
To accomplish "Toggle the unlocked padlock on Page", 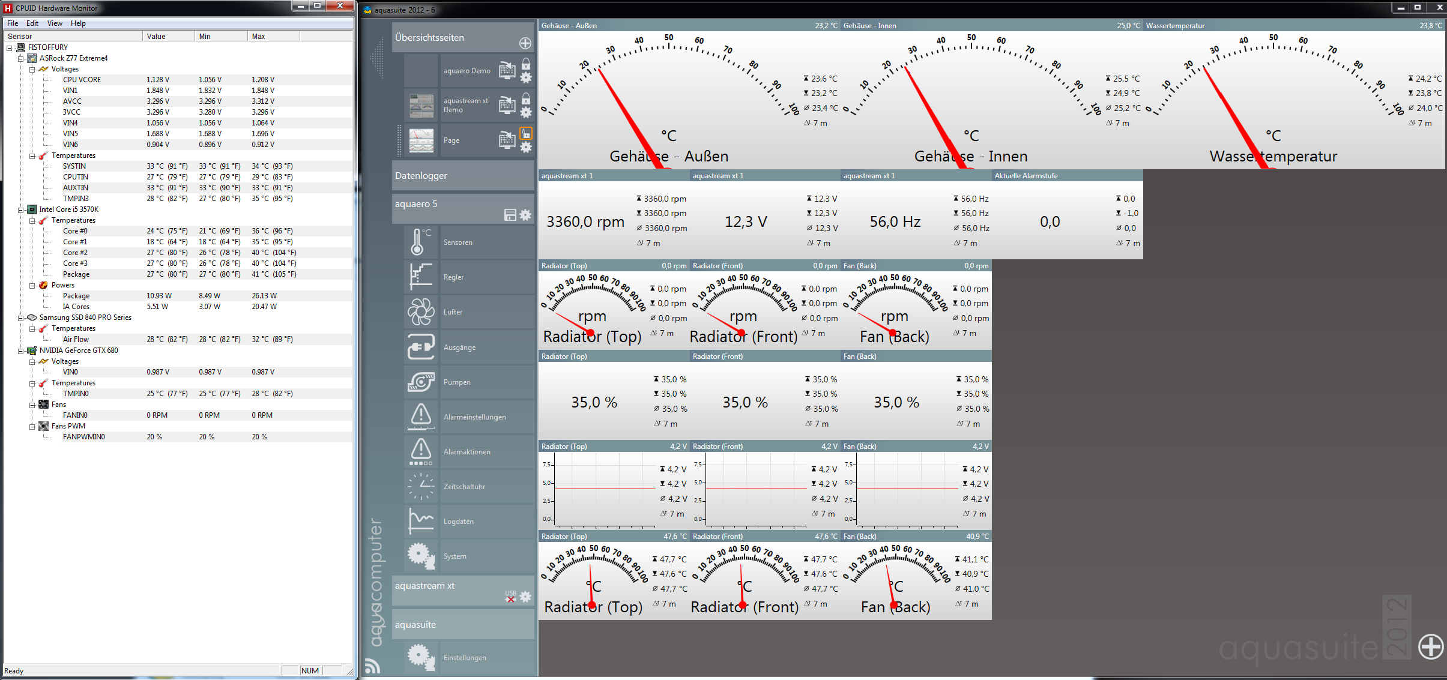I will [x=526, y=133].
